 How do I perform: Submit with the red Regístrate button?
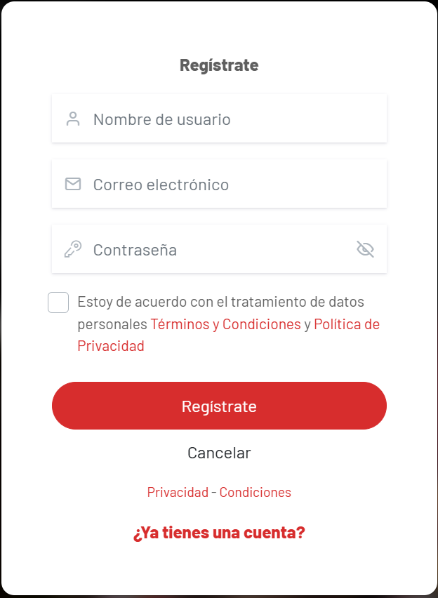pyautogui.click(x=220, y=406)
